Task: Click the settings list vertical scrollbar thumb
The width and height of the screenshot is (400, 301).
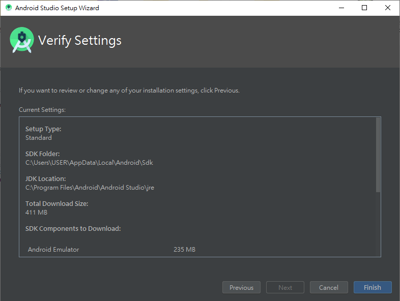Action: tap(378, 155)
